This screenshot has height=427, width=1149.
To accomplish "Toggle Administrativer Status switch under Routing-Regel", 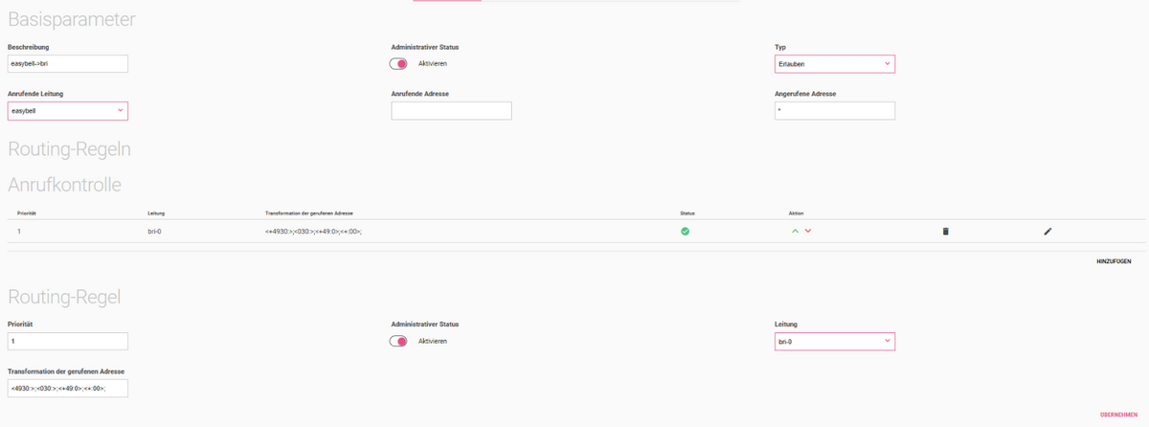I will [x=399, y=341].
